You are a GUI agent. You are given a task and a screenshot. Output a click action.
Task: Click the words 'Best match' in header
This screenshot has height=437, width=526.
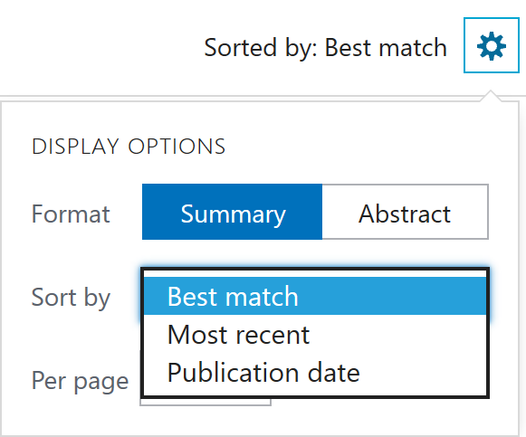(386, 48)
